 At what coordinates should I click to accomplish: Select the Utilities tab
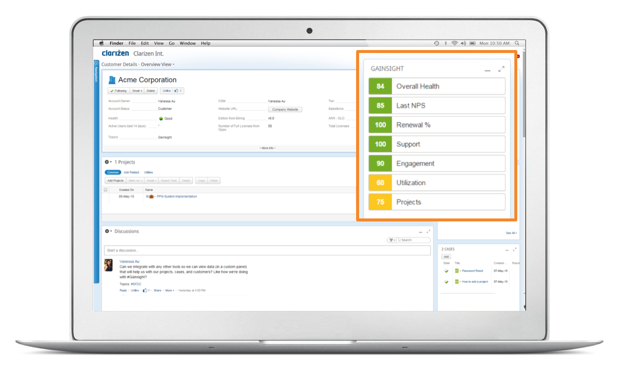coord(148,172)
